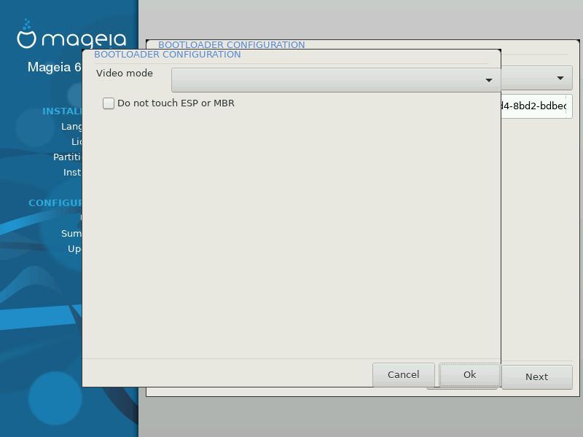This screenshot has width=583, height=437.
Task: Expand the background dropdown behind the dialog
Action: point(560,77)
